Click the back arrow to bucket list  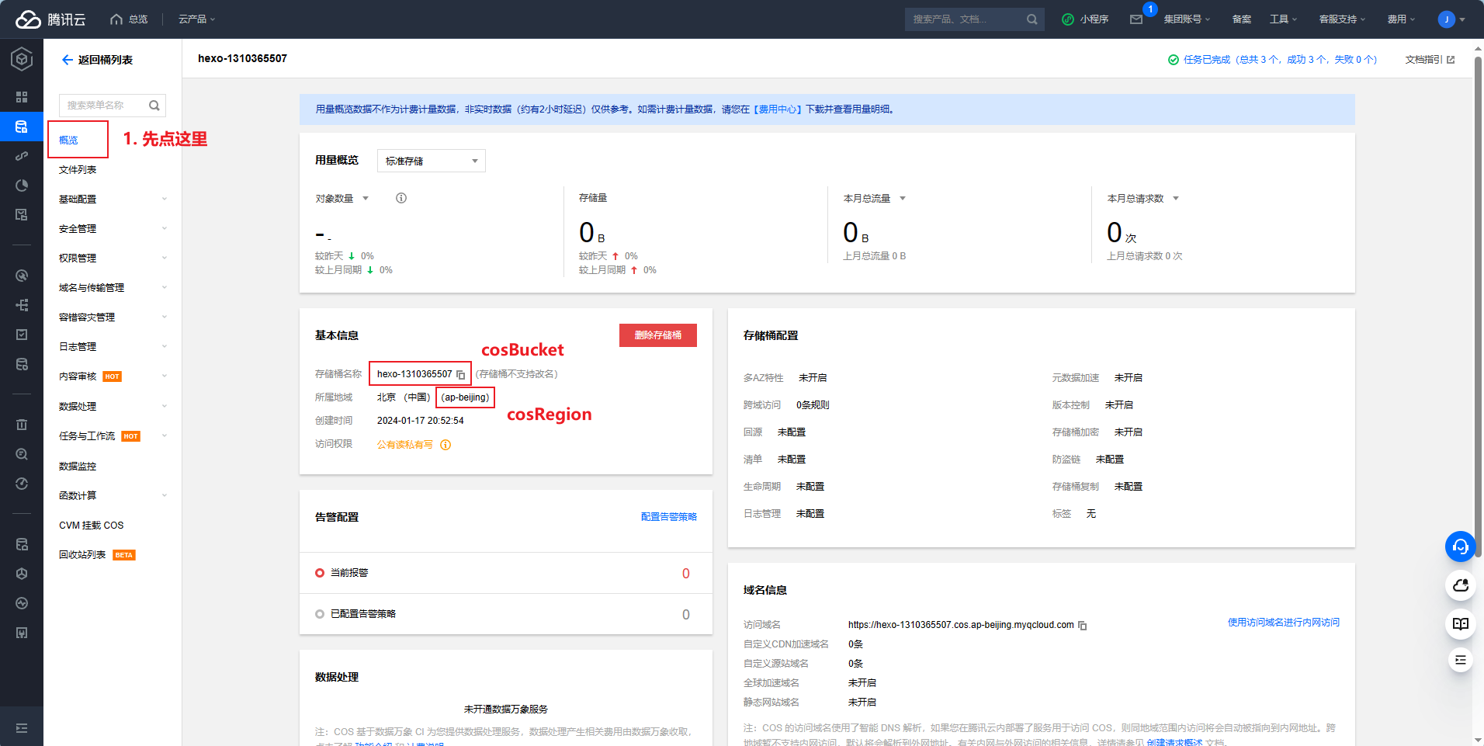coord(68,60)
